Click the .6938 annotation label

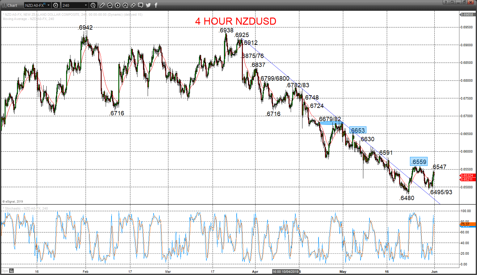[x=226, y=30]
